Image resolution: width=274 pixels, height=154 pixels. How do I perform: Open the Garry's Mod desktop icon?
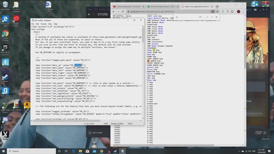coord(5,92)
